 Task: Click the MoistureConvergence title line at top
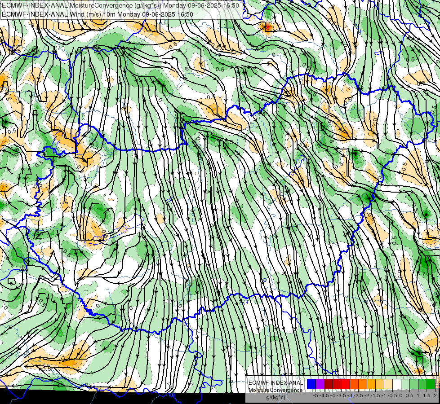[x=120, y=5]
